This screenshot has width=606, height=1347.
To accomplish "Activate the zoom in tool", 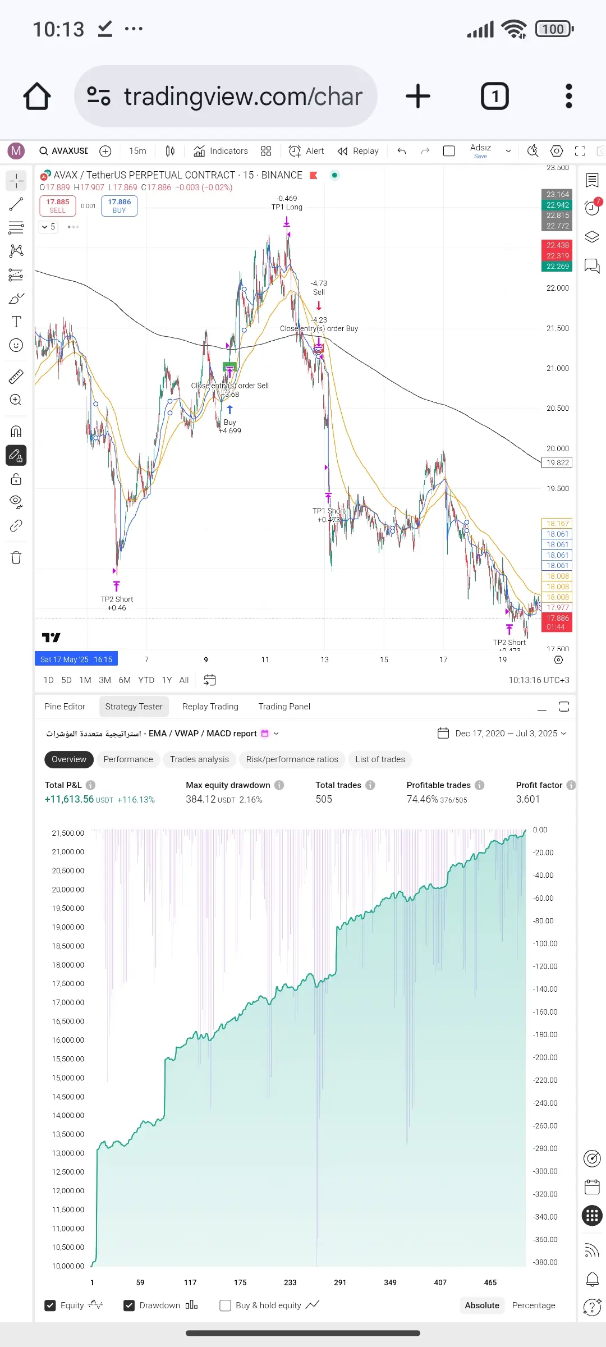I will point(16,400).
